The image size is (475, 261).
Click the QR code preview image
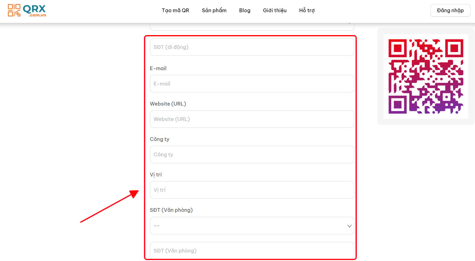tap(426, 76)
